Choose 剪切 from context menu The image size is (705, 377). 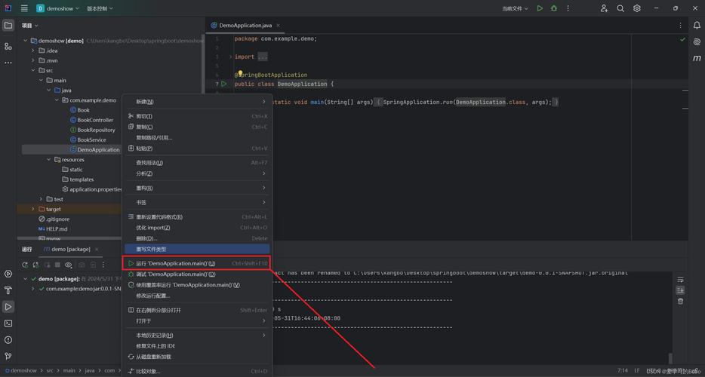pos(197,116)
